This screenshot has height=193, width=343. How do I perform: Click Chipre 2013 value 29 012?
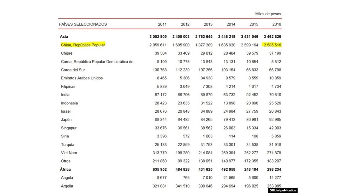[x=206, y=53]
